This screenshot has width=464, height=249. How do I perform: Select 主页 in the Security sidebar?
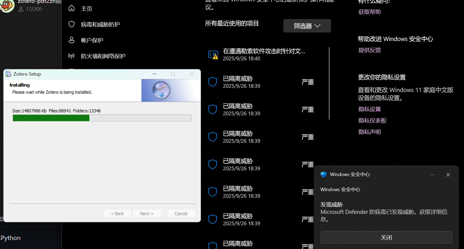pyautogui.click(x=87, y=9)
